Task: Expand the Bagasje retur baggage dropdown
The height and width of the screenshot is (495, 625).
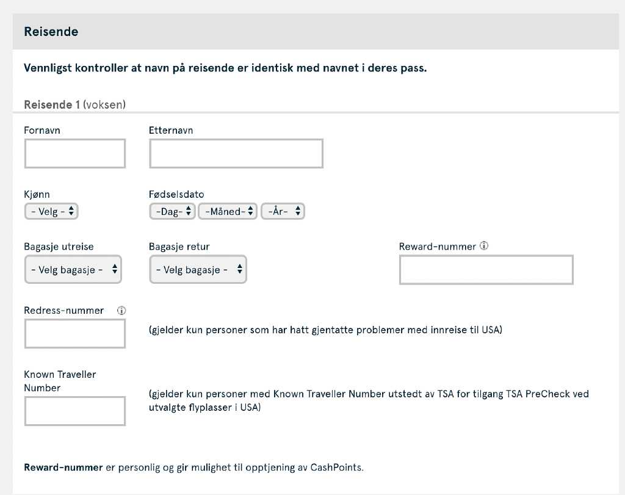Action: coord(198,270)
